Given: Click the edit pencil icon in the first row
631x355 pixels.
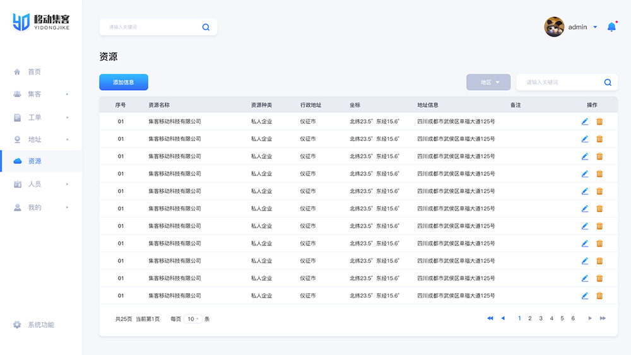Looking at the screenshot, I should pos(585,122).
